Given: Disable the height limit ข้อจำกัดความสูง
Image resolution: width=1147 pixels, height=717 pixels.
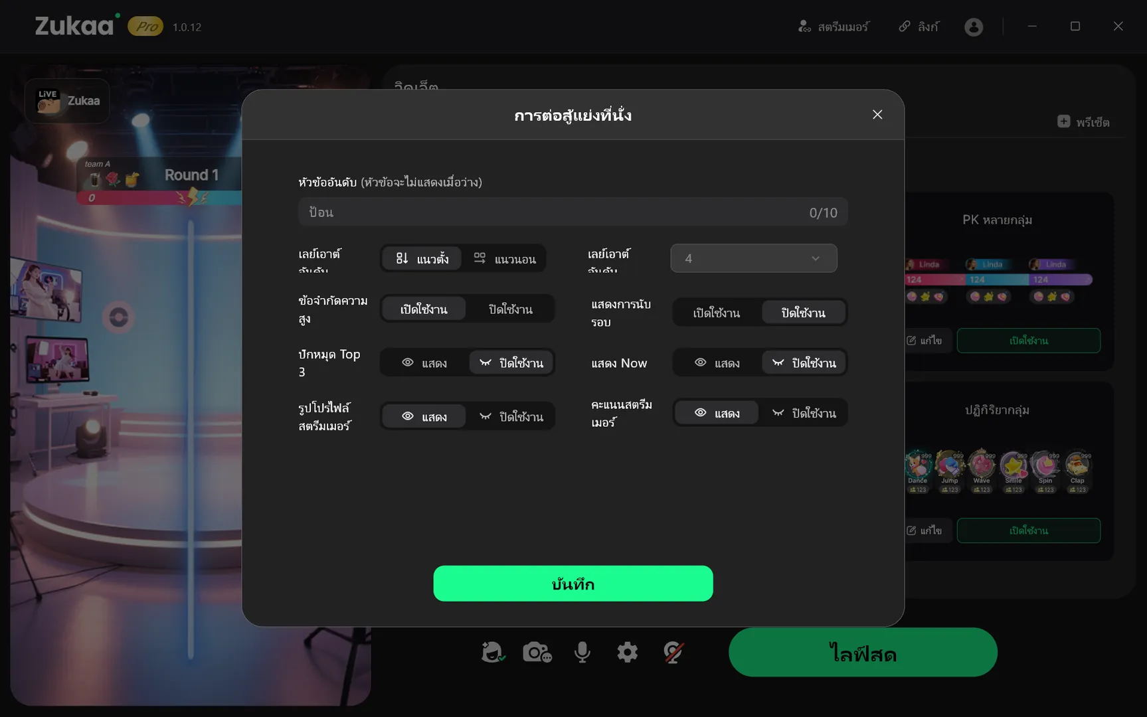Looking at the screenshot, I should tap(510, 309).
